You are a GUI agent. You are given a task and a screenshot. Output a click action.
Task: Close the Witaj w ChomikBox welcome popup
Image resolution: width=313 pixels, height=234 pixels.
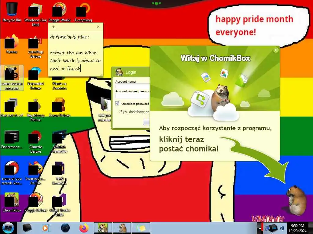coord(276,50)
